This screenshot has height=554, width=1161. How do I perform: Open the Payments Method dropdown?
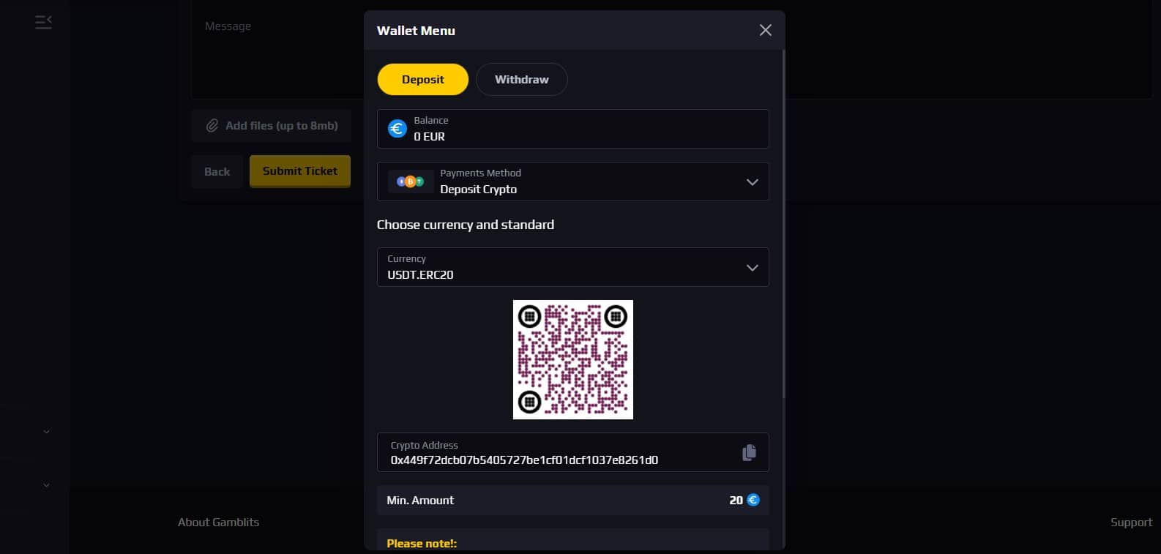coord(752,181)
